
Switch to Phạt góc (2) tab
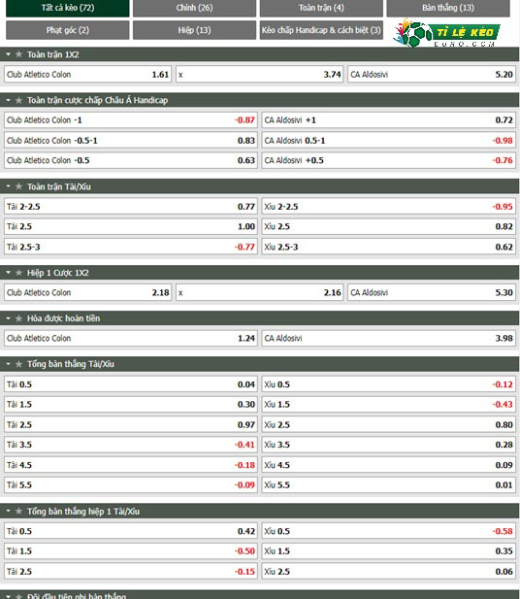point(68,30)
